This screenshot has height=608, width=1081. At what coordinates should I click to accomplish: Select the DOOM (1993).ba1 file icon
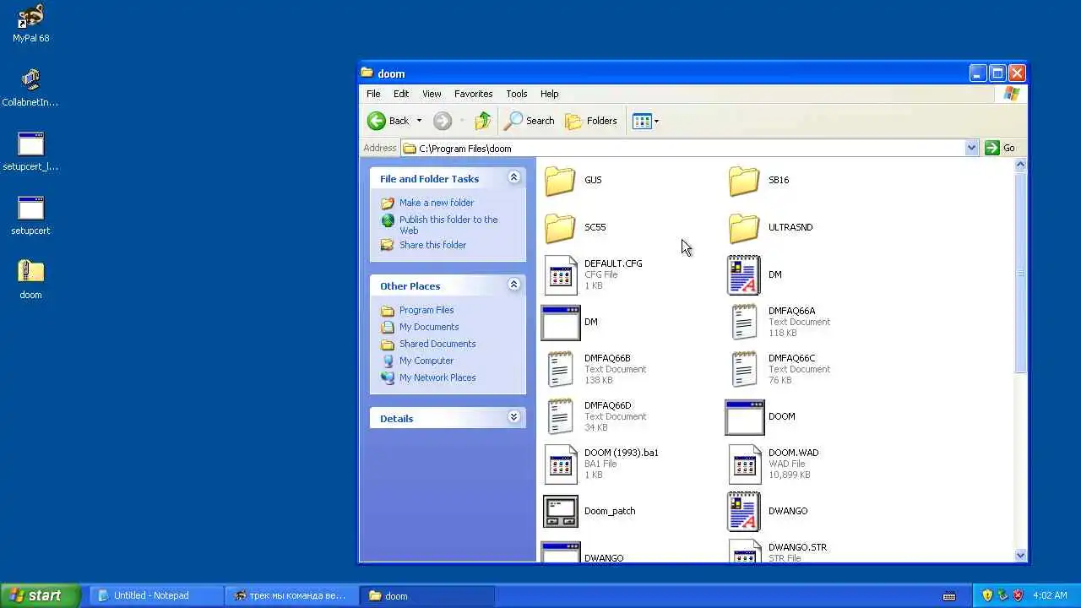[x=561, y=464]
